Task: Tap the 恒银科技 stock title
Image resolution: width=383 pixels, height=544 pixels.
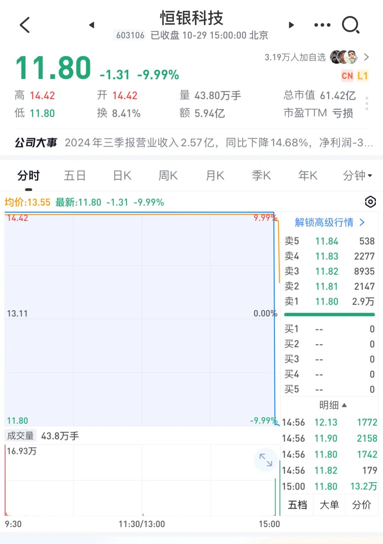Action: pyautogui.click(x=191, y=18)
